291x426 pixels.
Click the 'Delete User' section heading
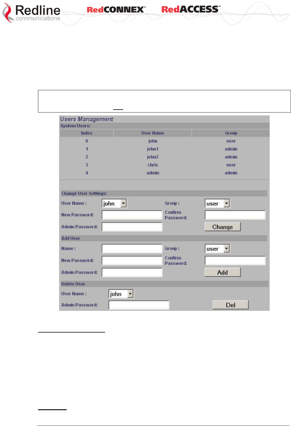point(73,284)
